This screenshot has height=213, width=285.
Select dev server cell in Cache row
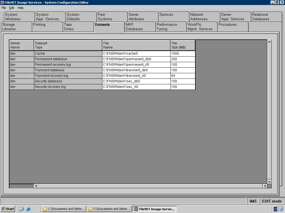(x=22, y=54)
